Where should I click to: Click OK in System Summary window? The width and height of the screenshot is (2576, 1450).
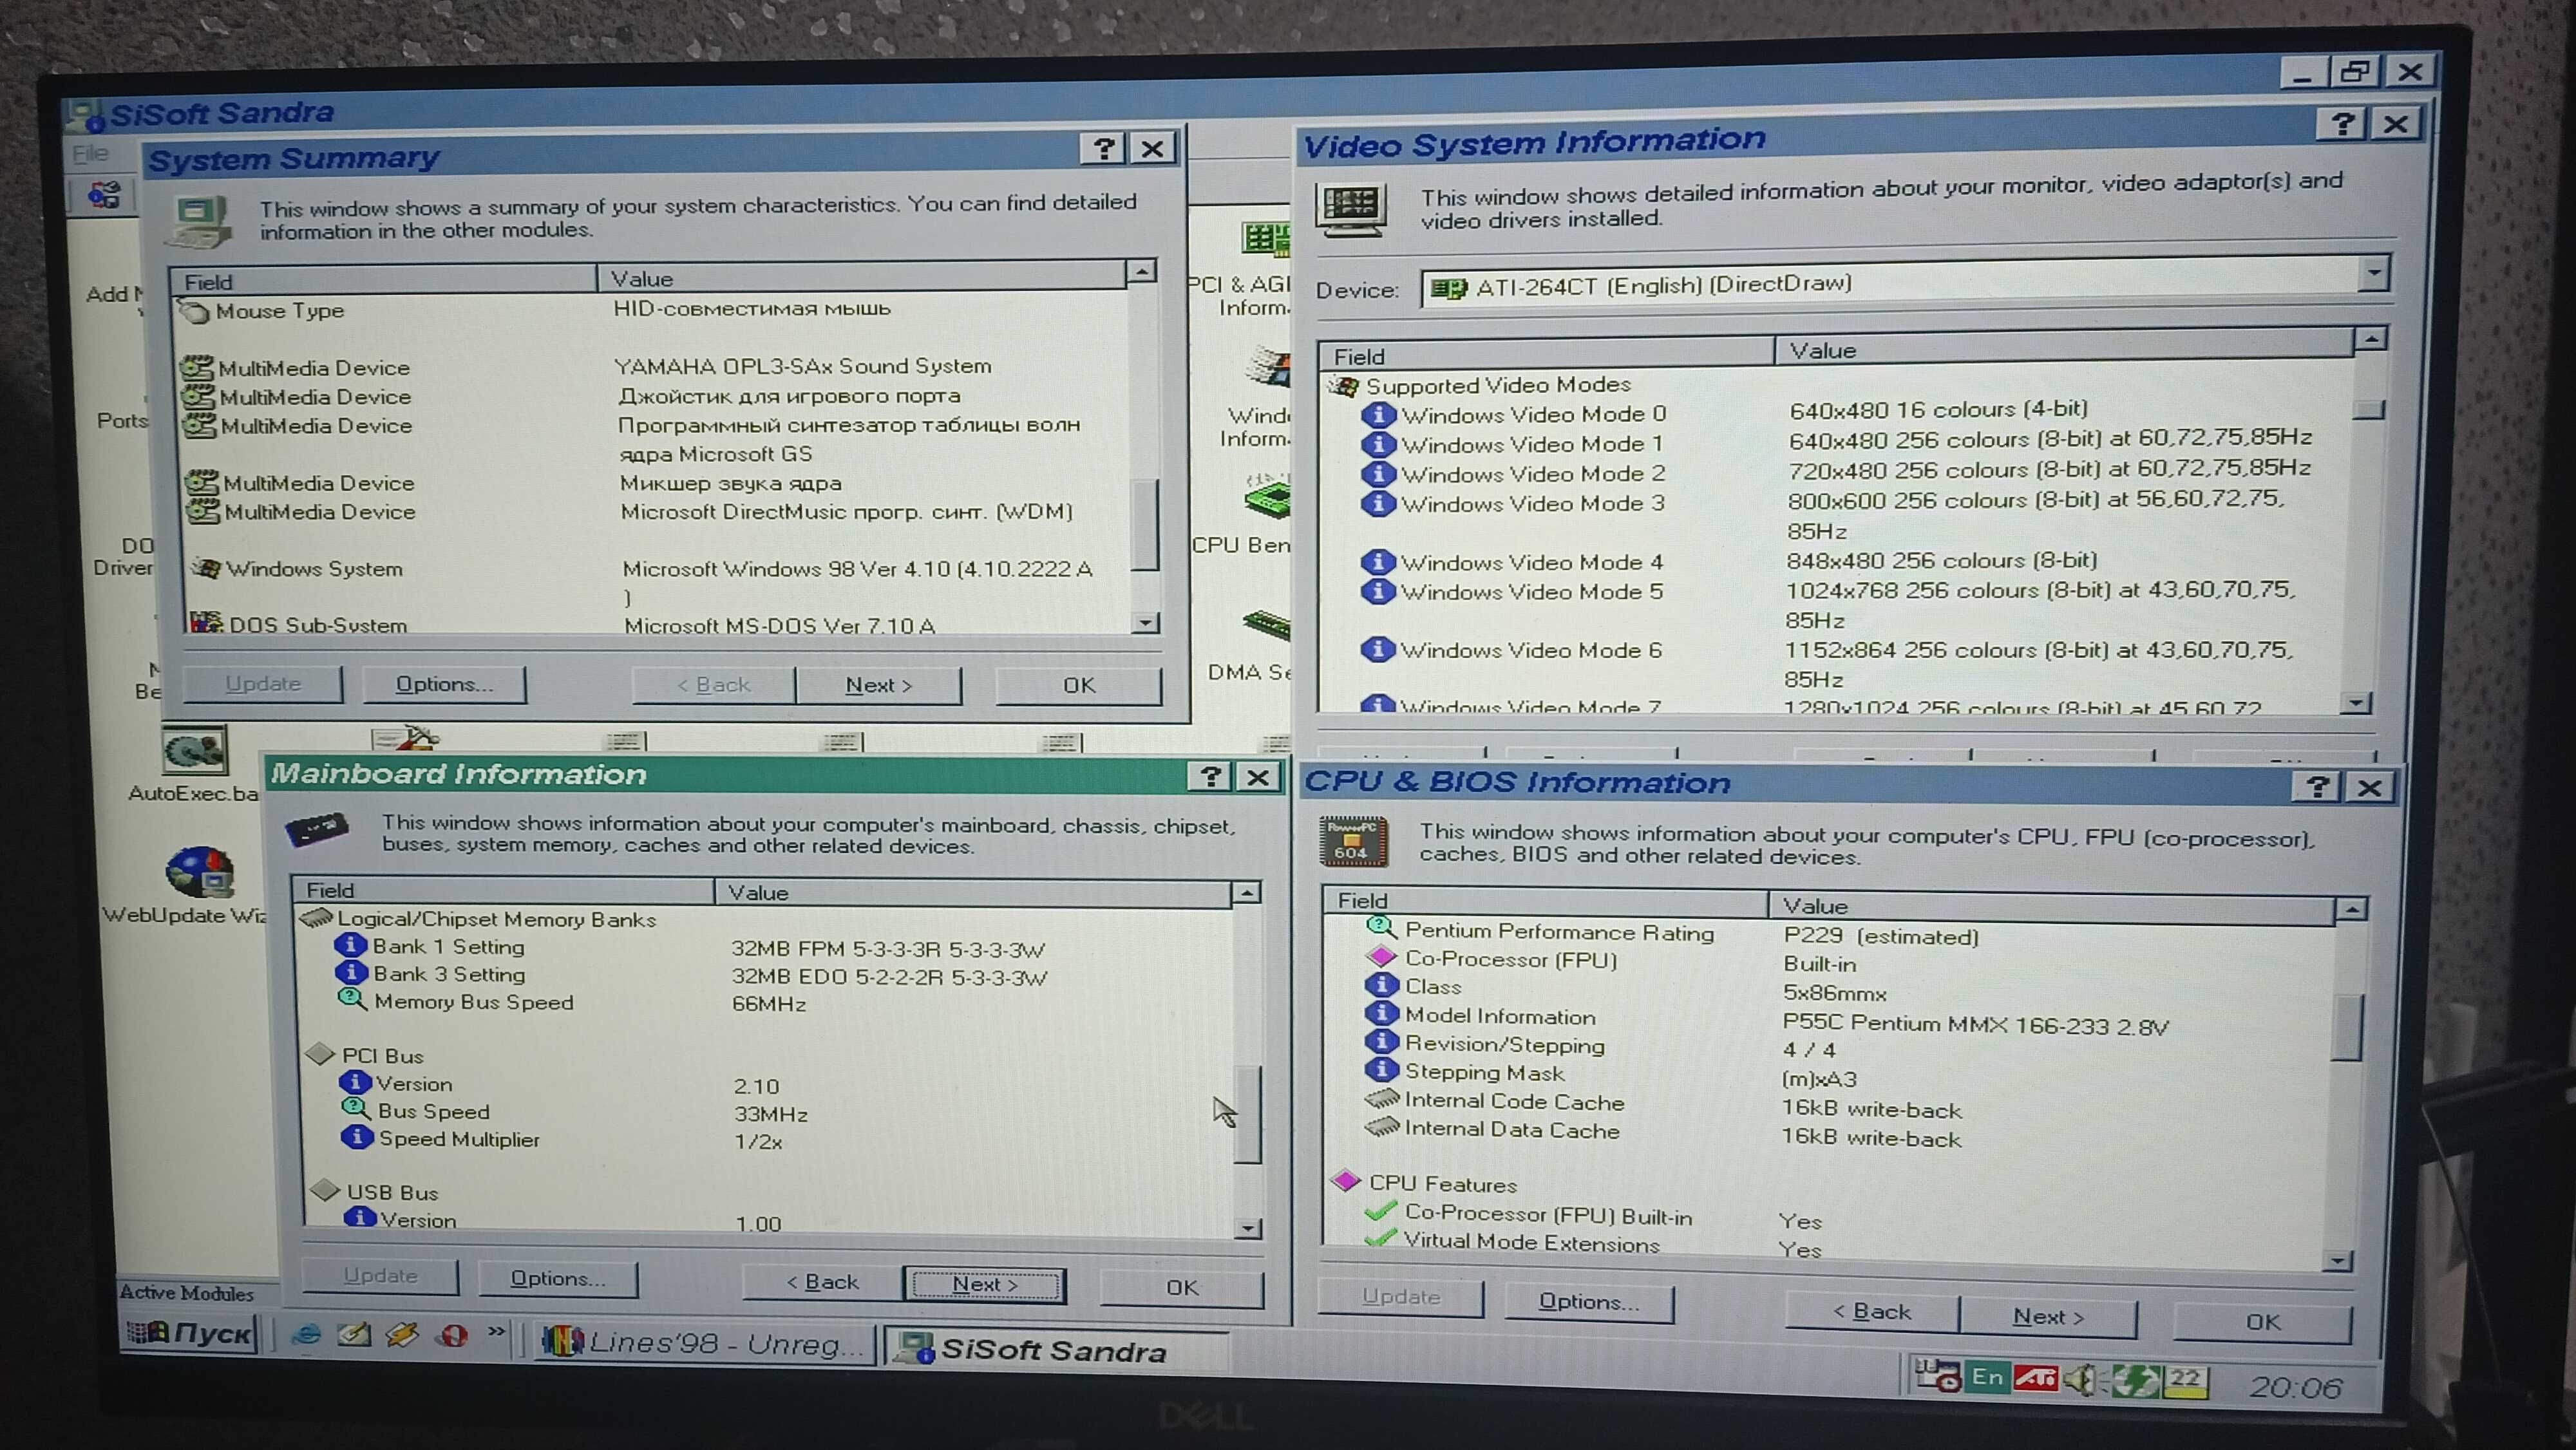click(x=1079, y=686)
